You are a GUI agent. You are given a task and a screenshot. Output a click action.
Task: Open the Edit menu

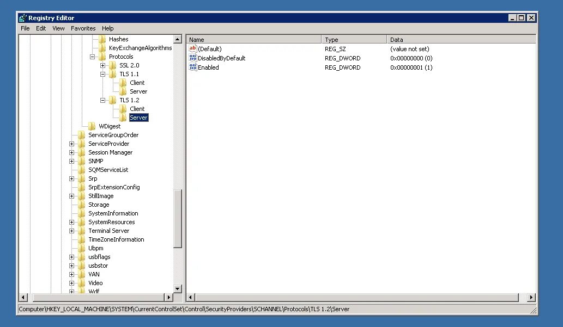[40, 28]
